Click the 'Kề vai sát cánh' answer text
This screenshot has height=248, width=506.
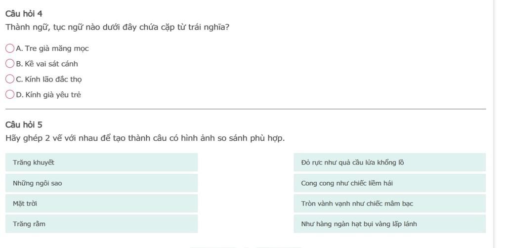pos(51,64)
